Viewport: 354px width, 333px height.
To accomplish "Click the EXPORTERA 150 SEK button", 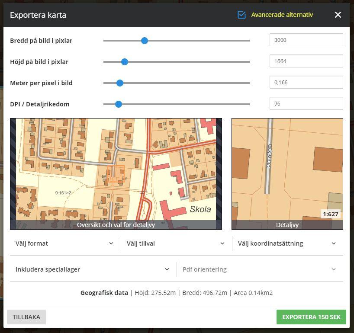I will tap(311, 317).
